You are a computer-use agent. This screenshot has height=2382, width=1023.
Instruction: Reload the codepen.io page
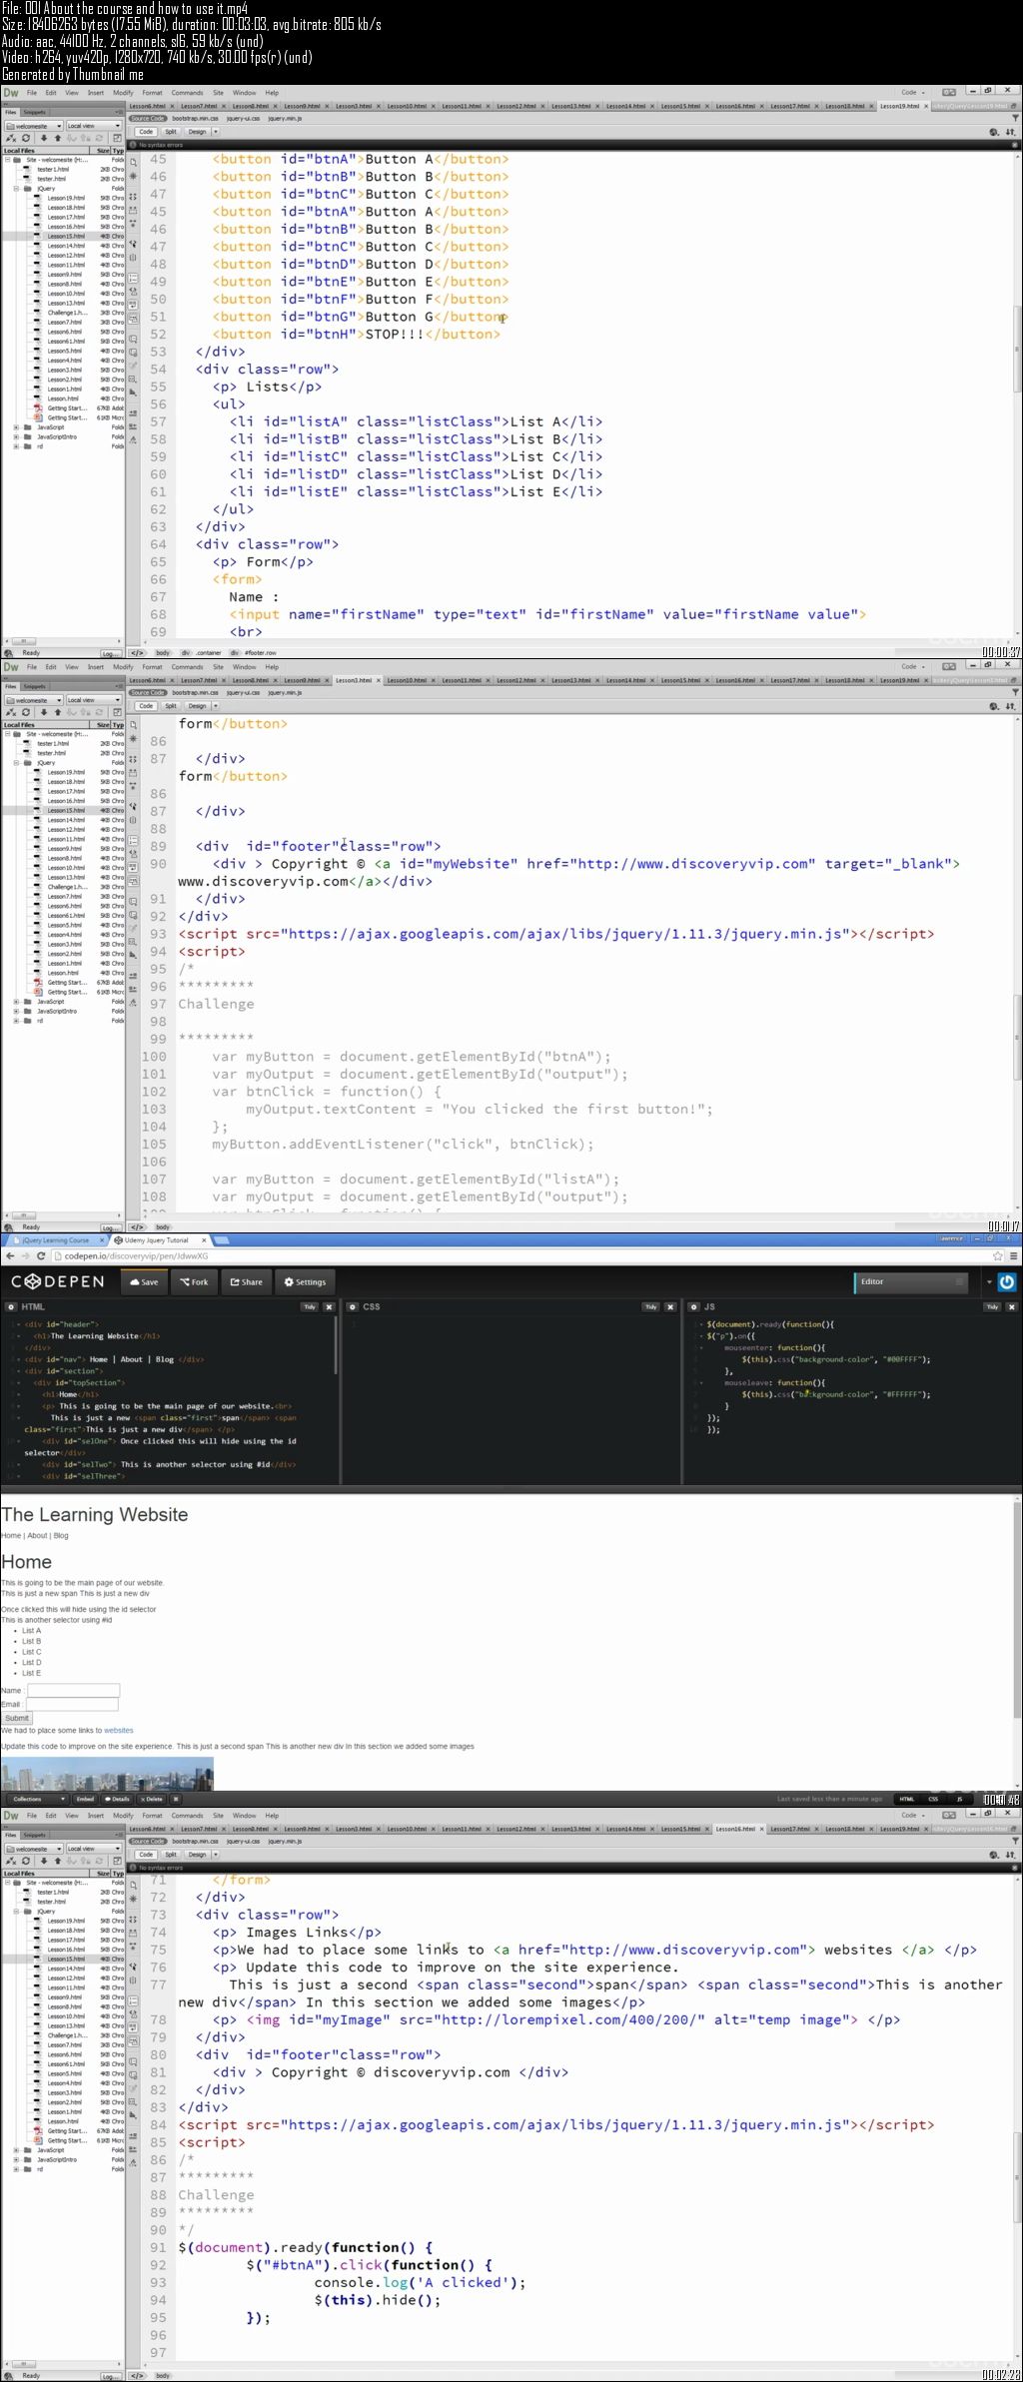pos(40,1256)
